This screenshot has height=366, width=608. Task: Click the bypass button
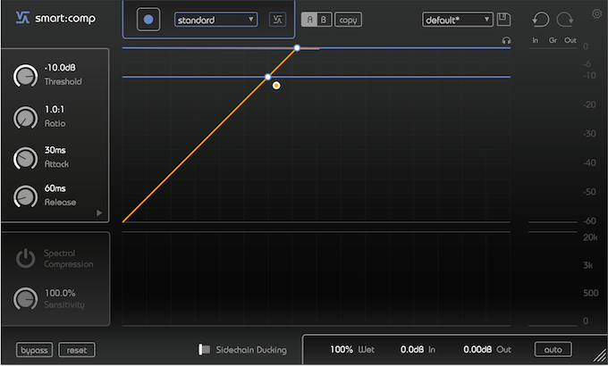(x=34, y=350)
